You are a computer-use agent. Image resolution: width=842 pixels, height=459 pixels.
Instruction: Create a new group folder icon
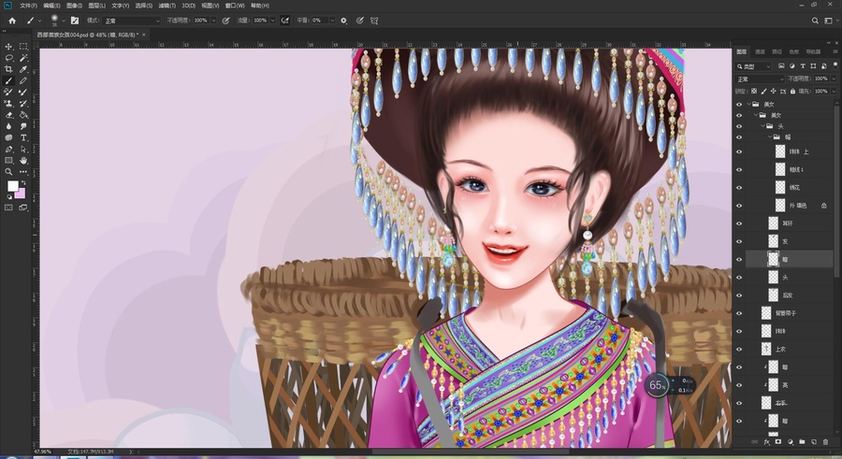[802, 442]
